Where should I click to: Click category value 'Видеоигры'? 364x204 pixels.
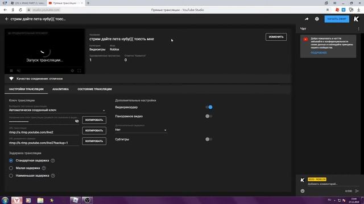tap(97, 49)
